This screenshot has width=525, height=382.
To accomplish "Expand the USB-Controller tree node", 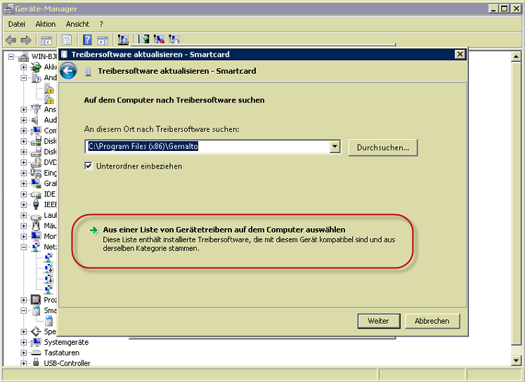I will (23, 363).
